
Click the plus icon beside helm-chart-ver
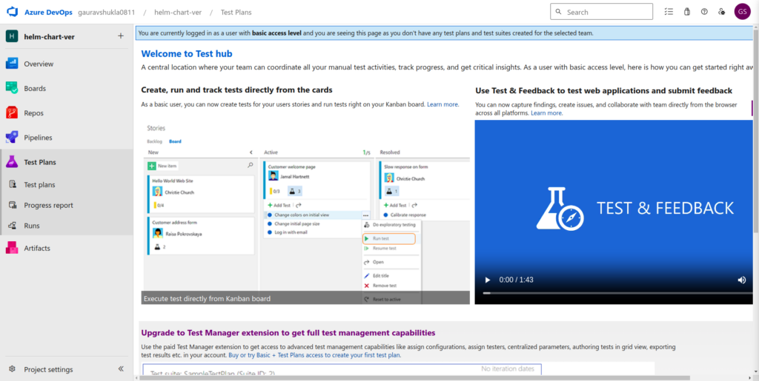pos(121,36)
